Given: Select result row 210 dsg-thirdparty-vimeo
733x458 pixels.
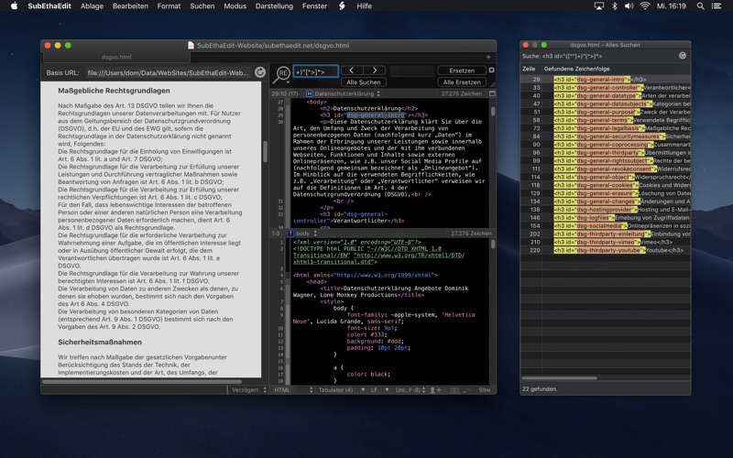Looking at the screenshot, I should (x=606, y=242).
